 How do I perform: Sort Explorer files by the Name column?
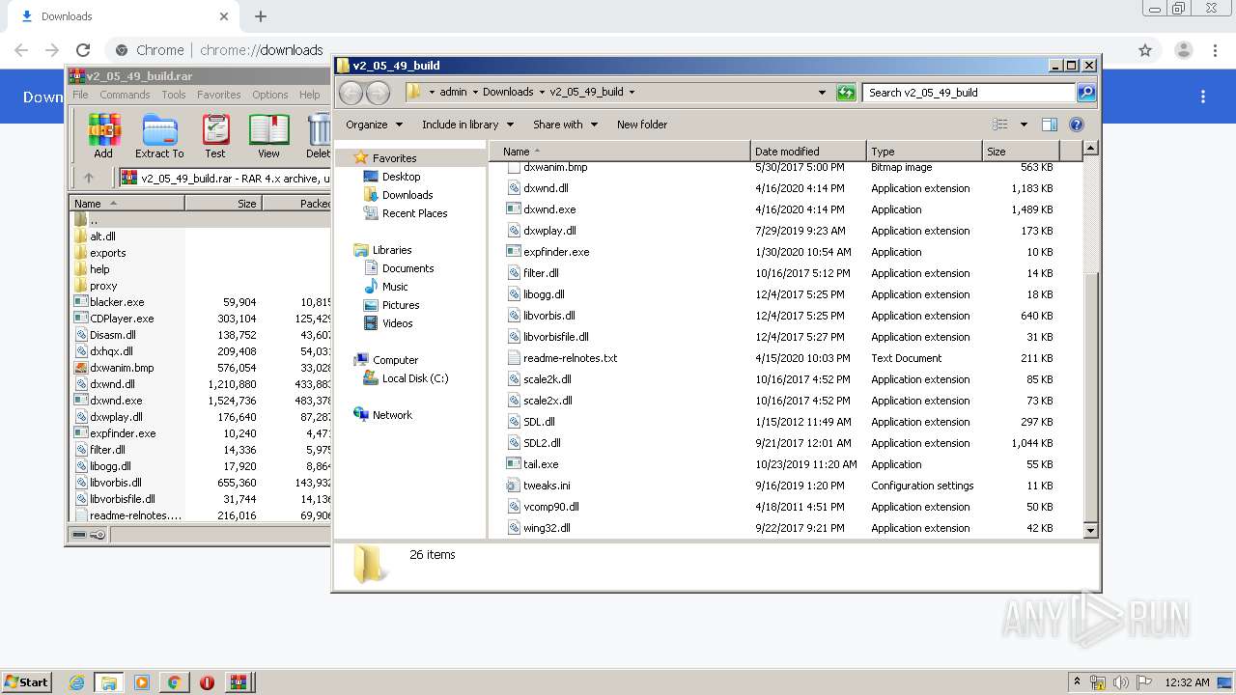pos(621,152)
